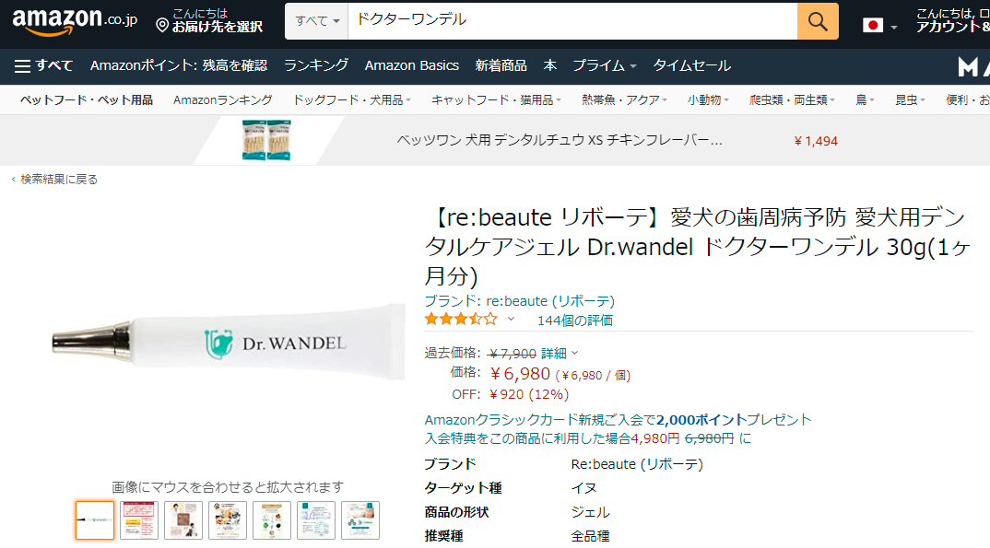Expand 熱帯魚・アクア category dropdown
Image resolution: width=990 pixels, height=548 pixels.
coord(624,99)
